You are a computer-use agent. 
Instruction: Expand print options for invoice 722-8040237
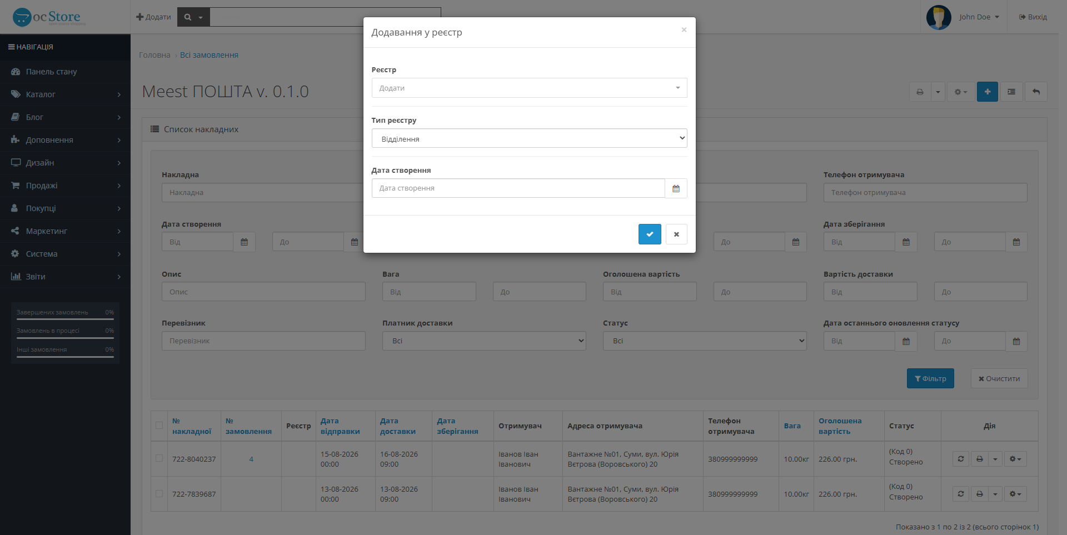[x=995, y=459]
